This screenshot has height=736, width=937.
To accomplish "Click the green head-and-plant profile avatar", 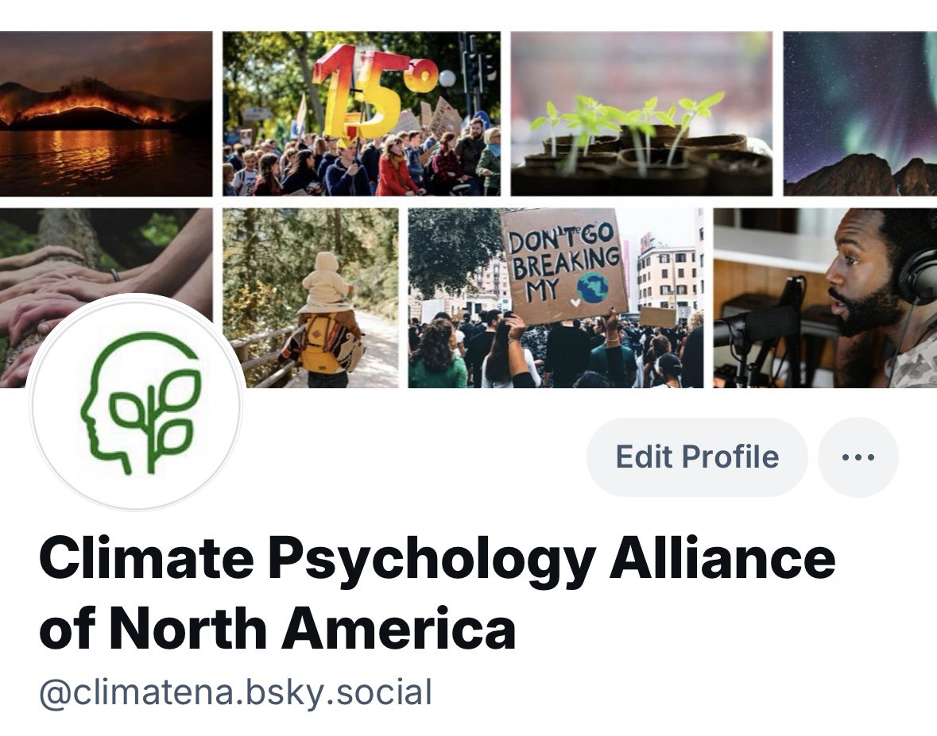I will click(x=136, y=403).
